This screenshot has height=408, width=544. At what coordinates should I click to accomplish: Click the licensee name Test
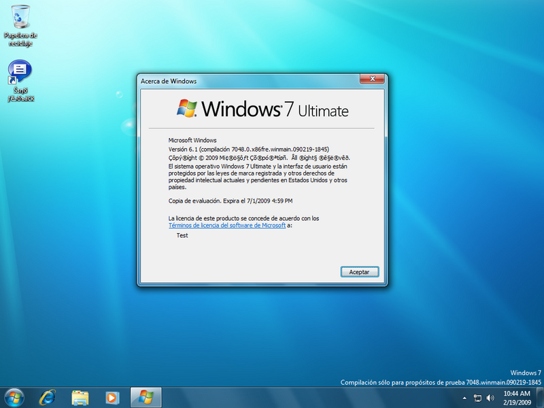pos(182,235)
